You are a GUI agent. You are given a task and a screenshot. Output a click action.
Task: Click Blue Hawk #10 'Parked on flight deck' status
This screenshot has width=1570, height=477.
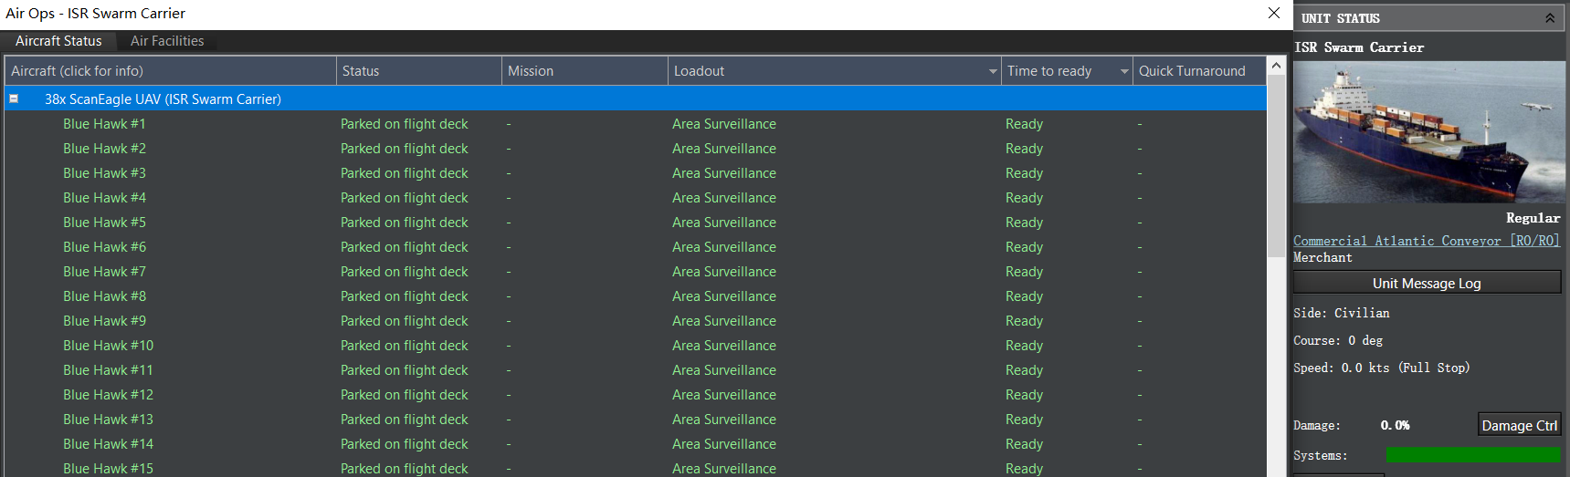pyautogui.click(x=404, y=346)
